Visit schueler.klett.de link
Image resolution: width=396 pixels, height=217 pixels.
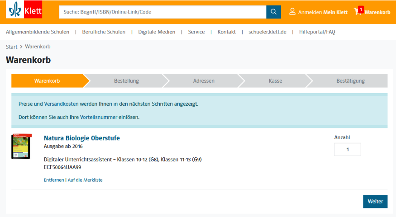click(267, 32)
